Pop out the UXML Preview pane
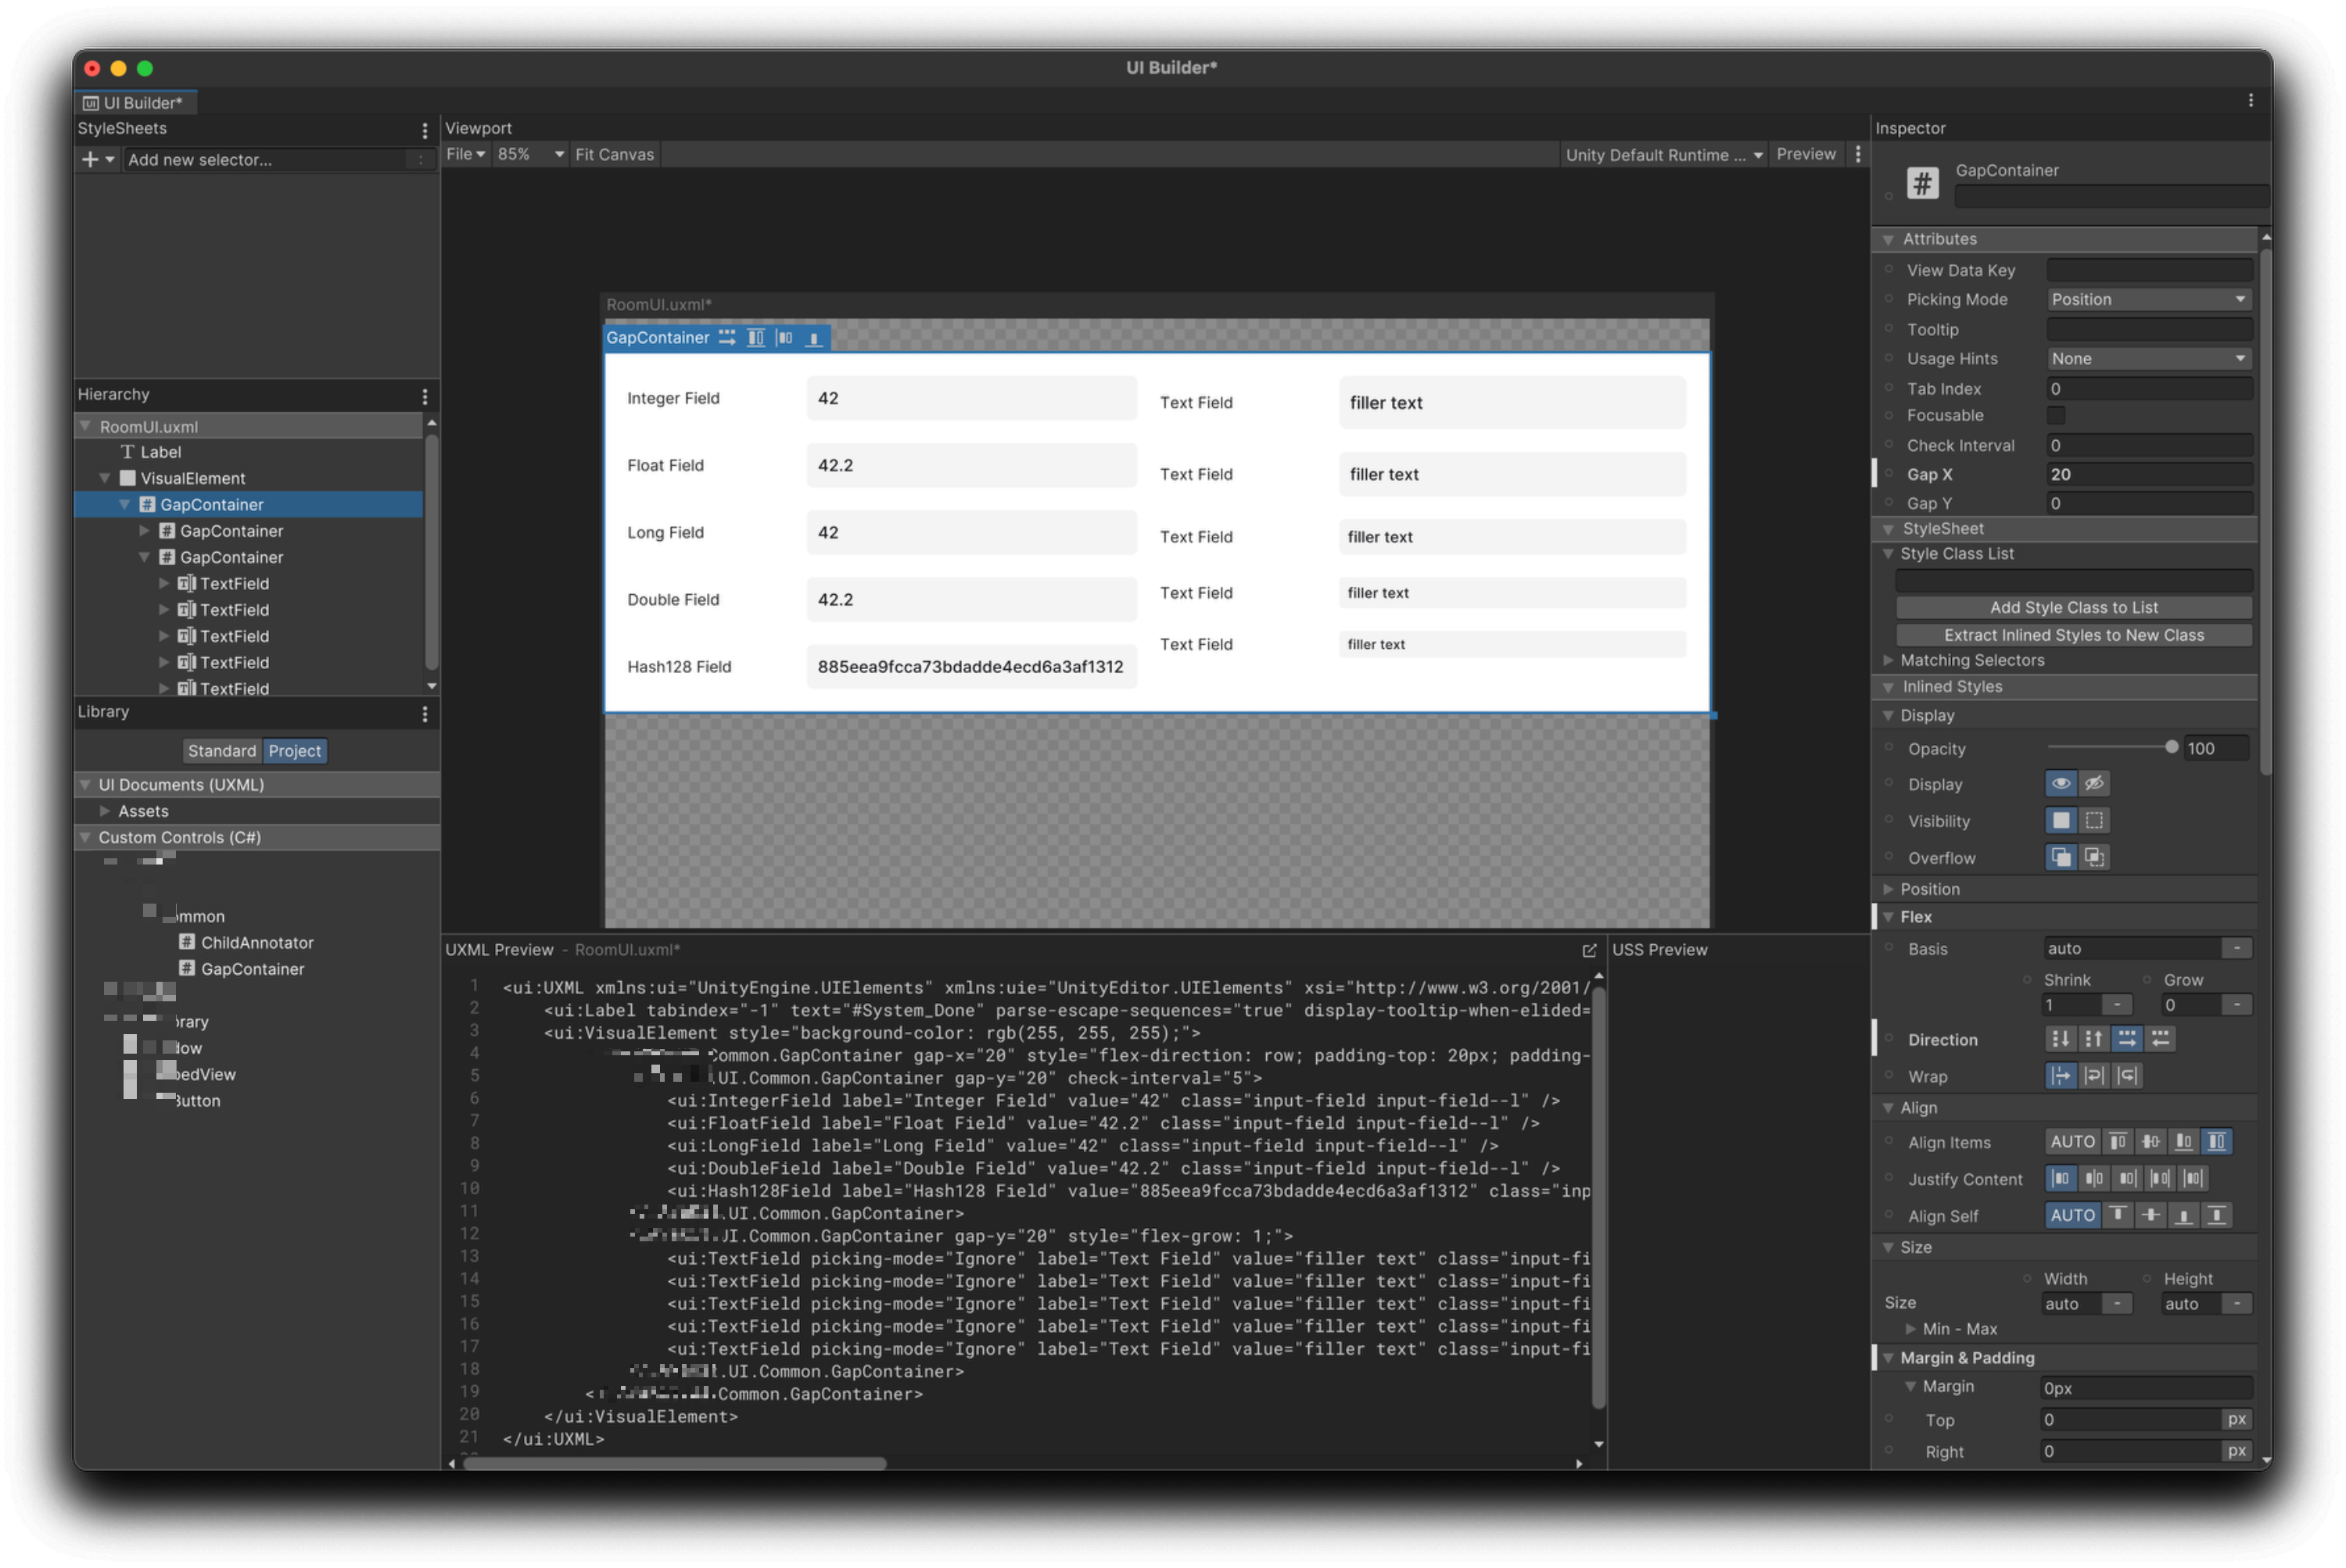 pyautogui.click(x=1589, y=950)
